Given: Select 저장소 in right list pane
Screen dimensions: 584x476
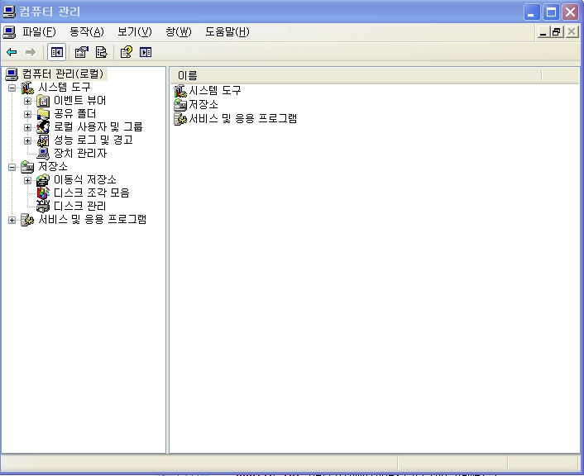Looking at the screenshot, I should 203,105.
